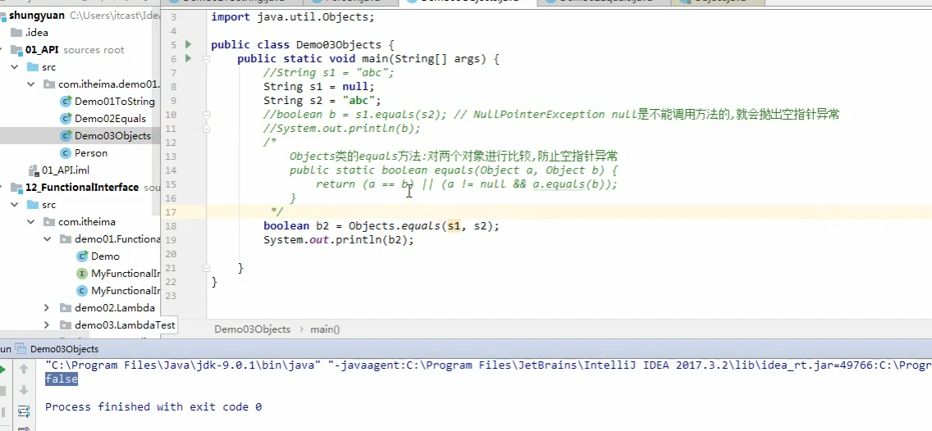Click line number 12 in the gutter
Image resolution: width=932 pixels, height=431 pixels.
click(x=170, y=143)
